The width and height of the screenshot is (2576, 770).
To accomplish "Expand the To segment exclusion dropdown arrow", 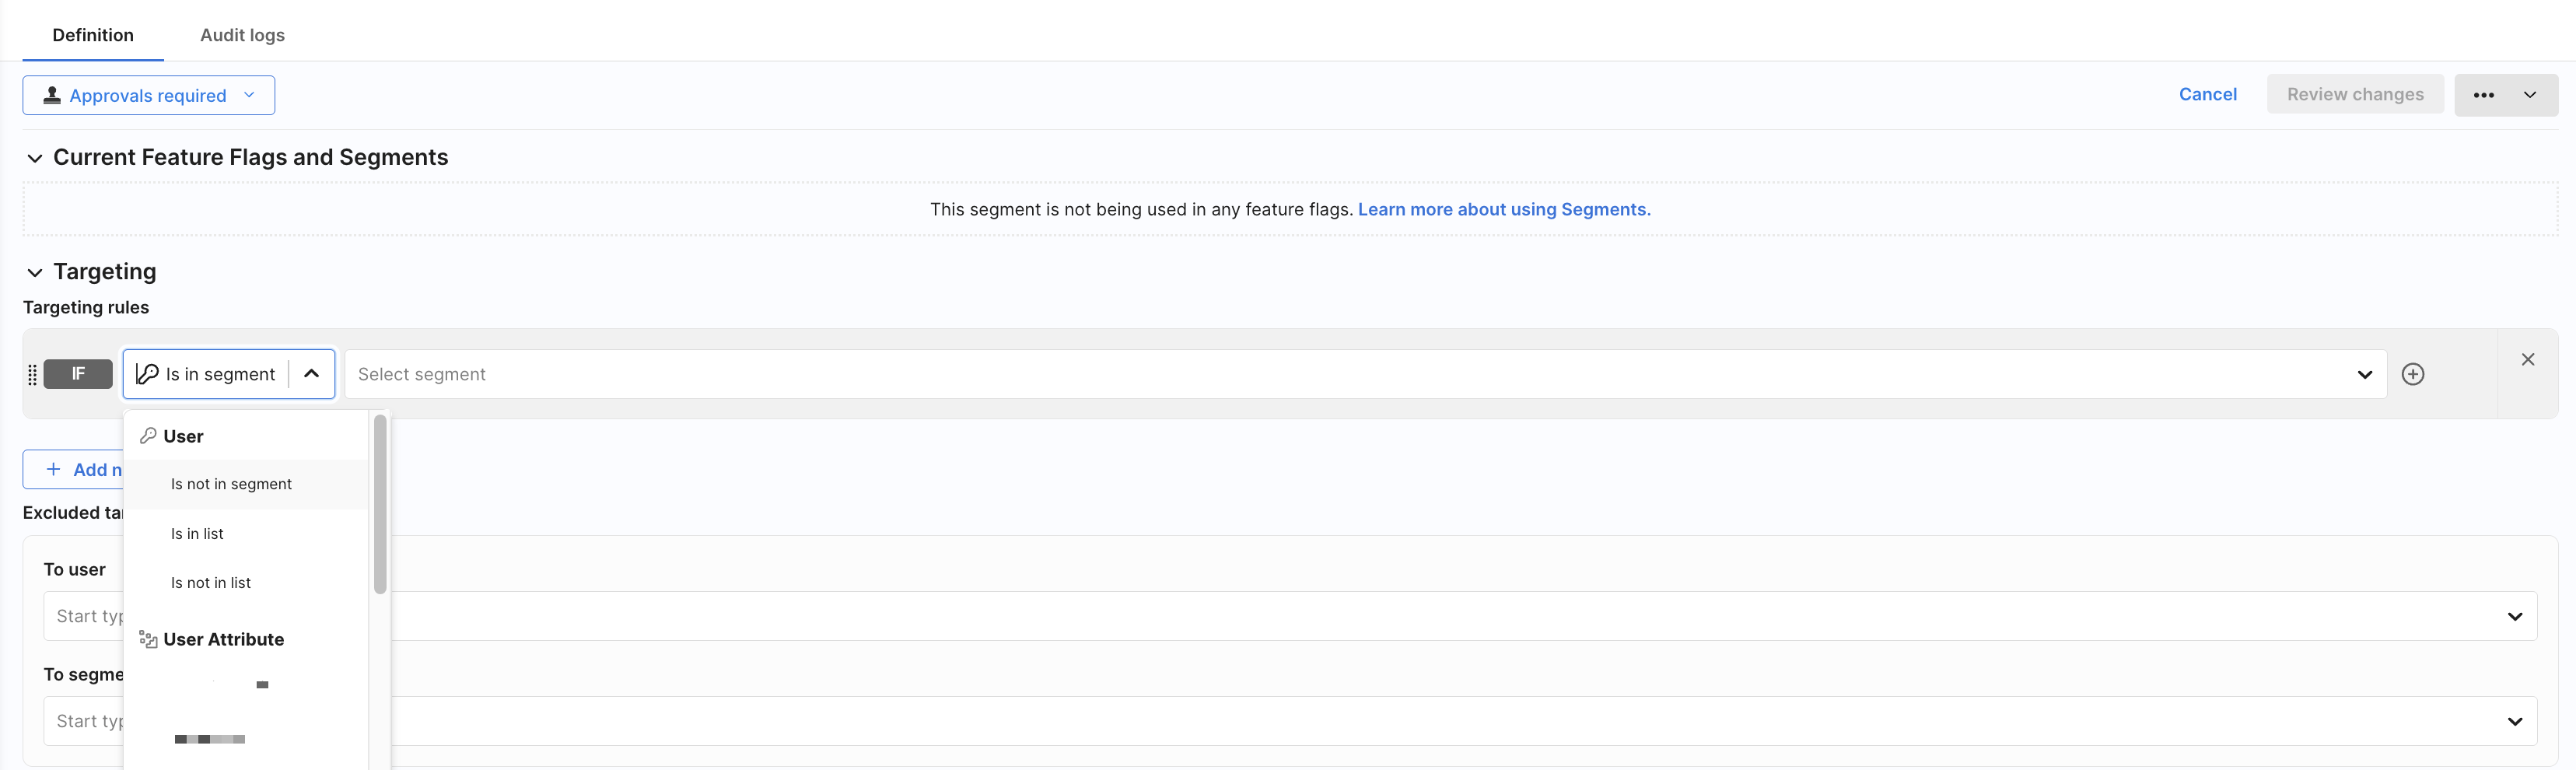I will 2514,721.
